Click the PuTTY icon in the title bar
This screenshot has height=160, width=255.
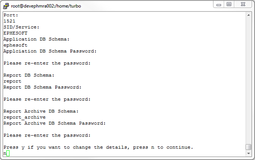pyautogui.click(x=6, y=6)
